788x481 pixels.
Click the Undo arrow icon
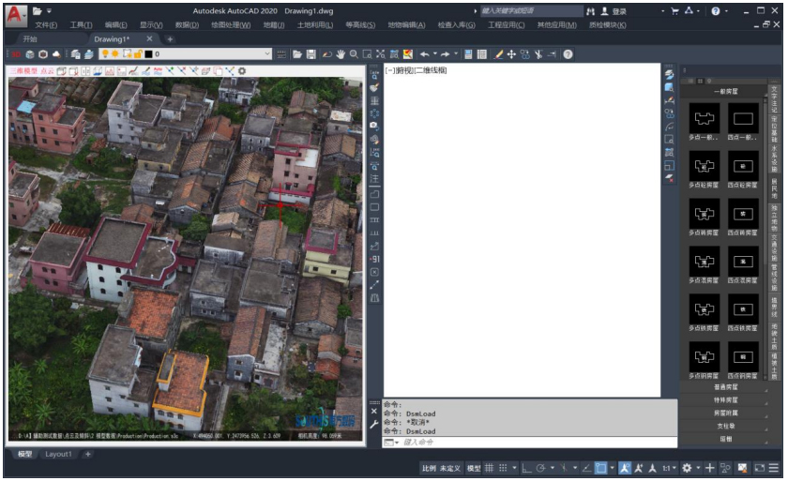coord(425,54)
